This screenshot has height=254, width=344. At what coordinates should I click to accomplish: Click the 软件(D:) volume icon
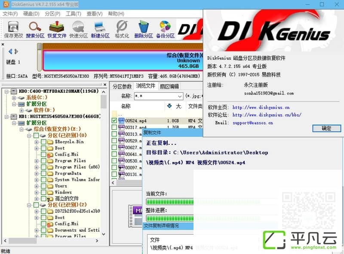(x=29, y=110)
